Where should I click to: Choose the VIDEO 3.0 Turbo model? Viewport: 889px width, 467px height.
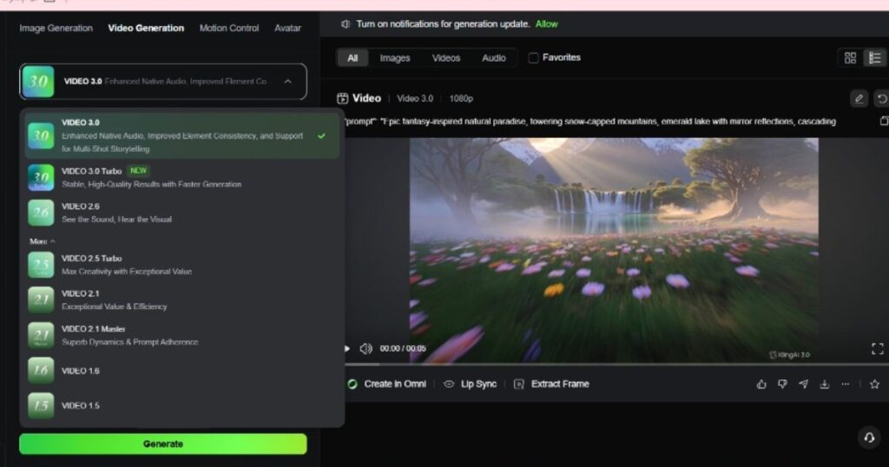(182, 177)
